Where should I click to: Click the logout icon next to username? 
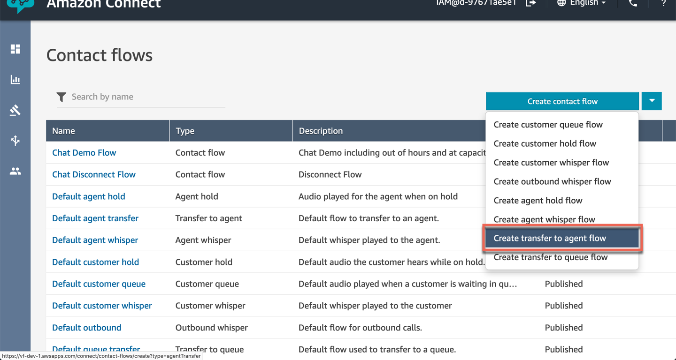(531, 3)
